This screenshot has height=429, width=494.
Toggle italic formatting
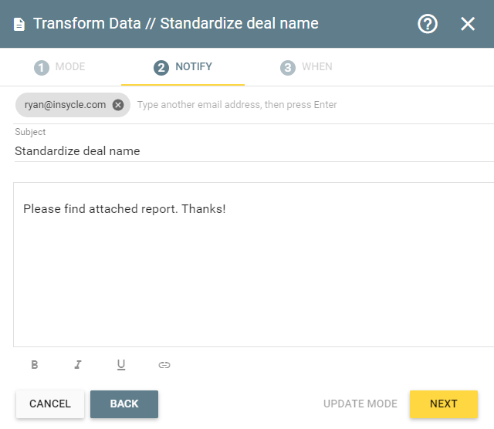(x=78, y=365)
